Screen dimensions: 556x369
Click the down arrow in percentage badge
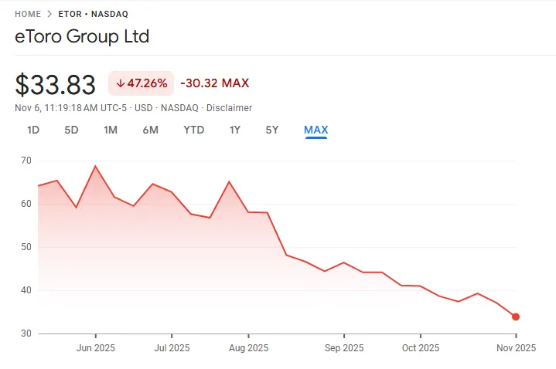click(x=121, y=83)
